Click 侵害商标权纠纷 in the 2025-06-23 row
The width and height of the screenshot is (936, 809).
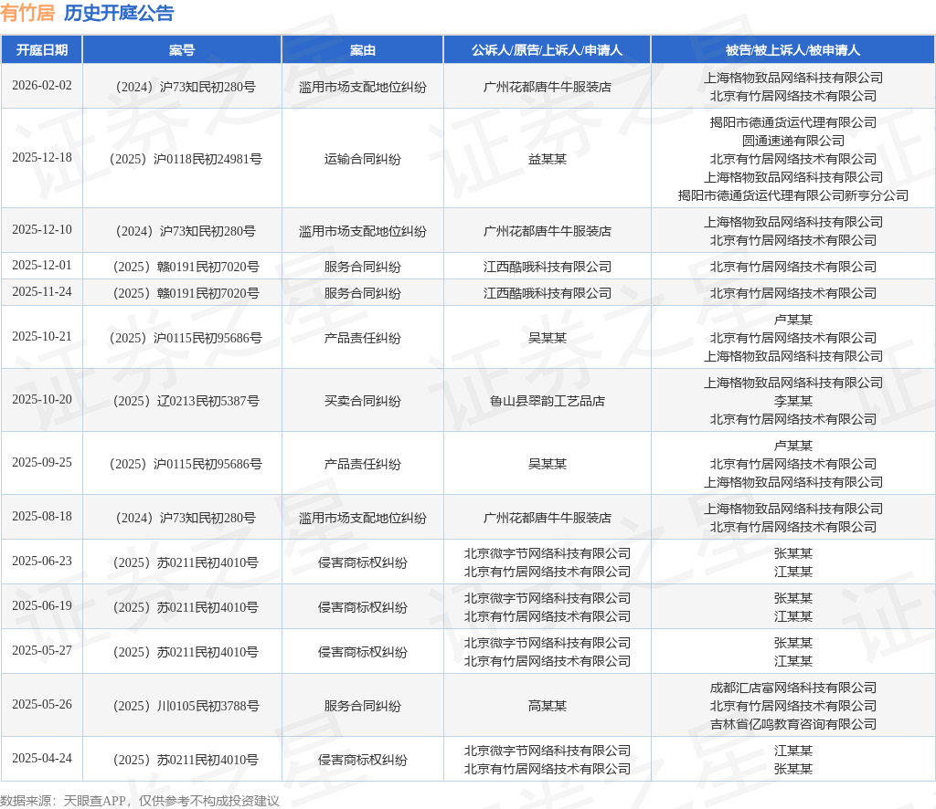point(362,562)
